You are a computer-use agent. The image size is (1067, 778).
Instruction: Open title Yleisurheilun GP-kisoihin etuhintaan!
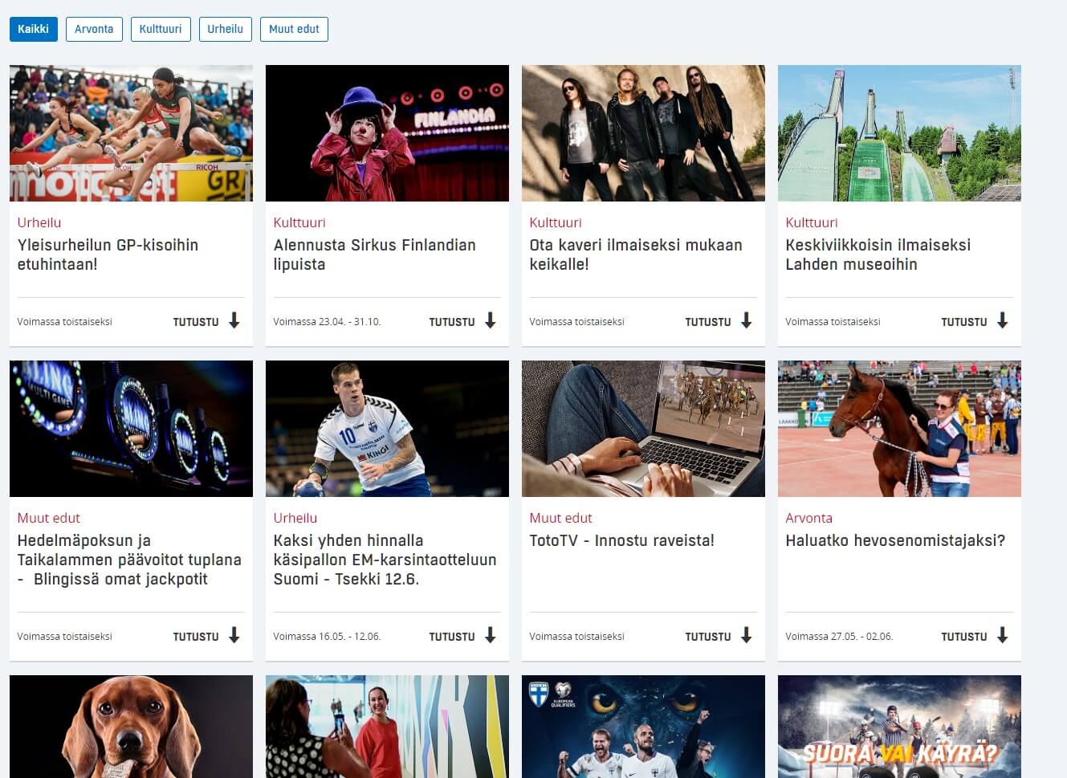coord(108,255)
